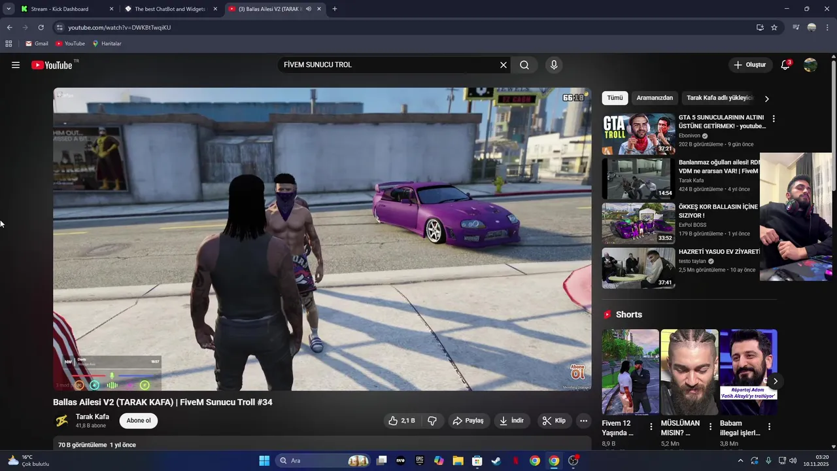The width and height of the screenshot is (837, 471).
Task: Open the MÜSLÜMAN MISIN short
Action: (689, 372)
